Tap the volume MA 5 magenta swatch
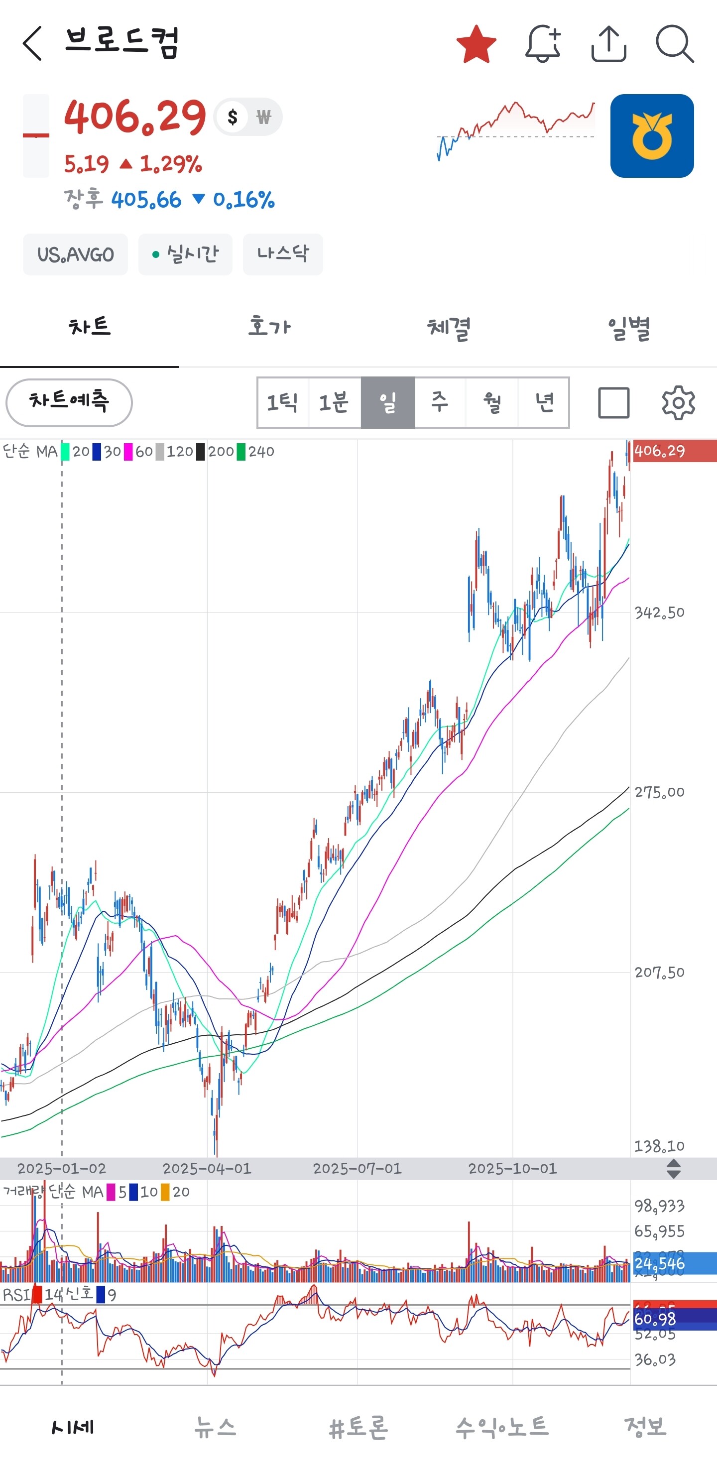The width and height of the screenshot is (717, 1472). point(111,1193)
